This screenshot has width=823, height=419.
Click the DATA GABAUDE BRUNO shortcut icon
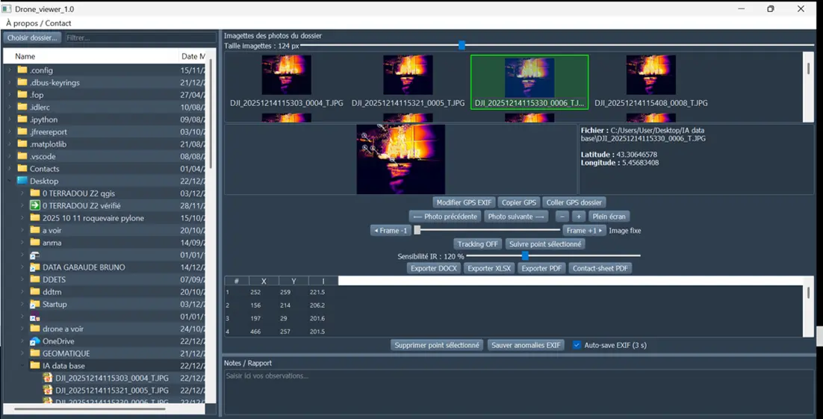click(x=34, y=267)
